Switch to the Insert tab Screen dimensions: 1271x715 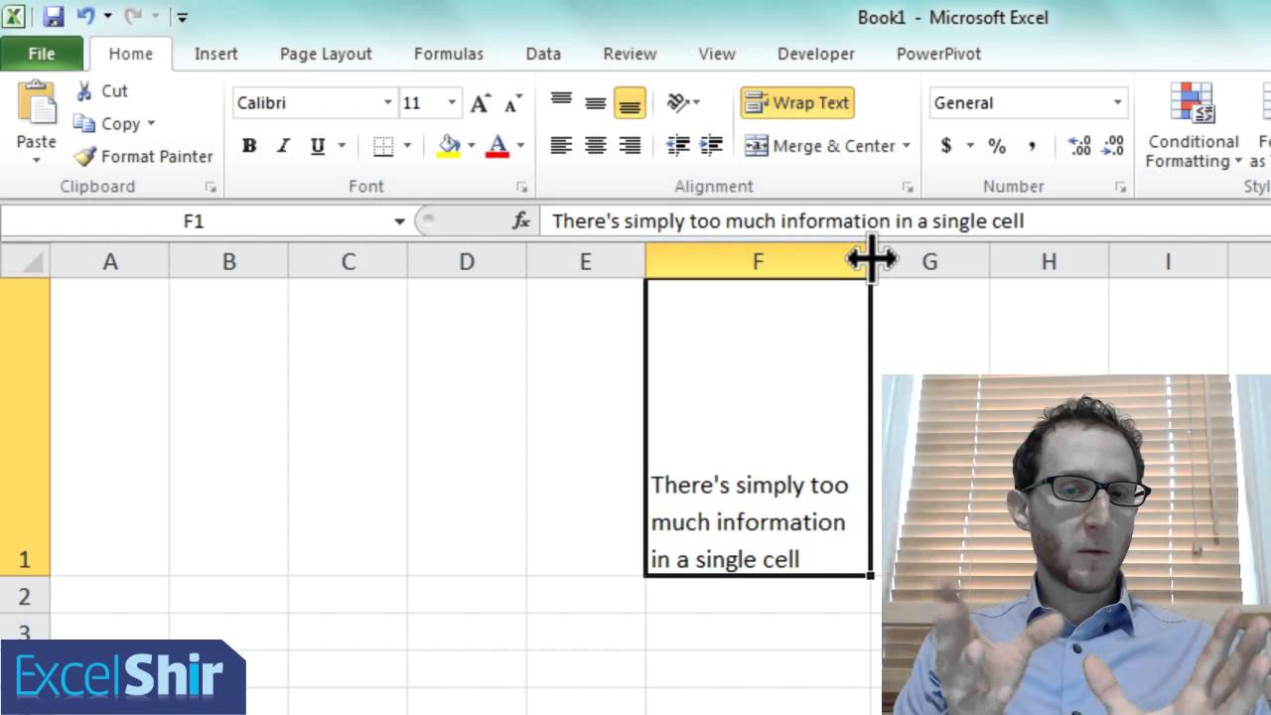pyautogui.click(x=215, y=54)
